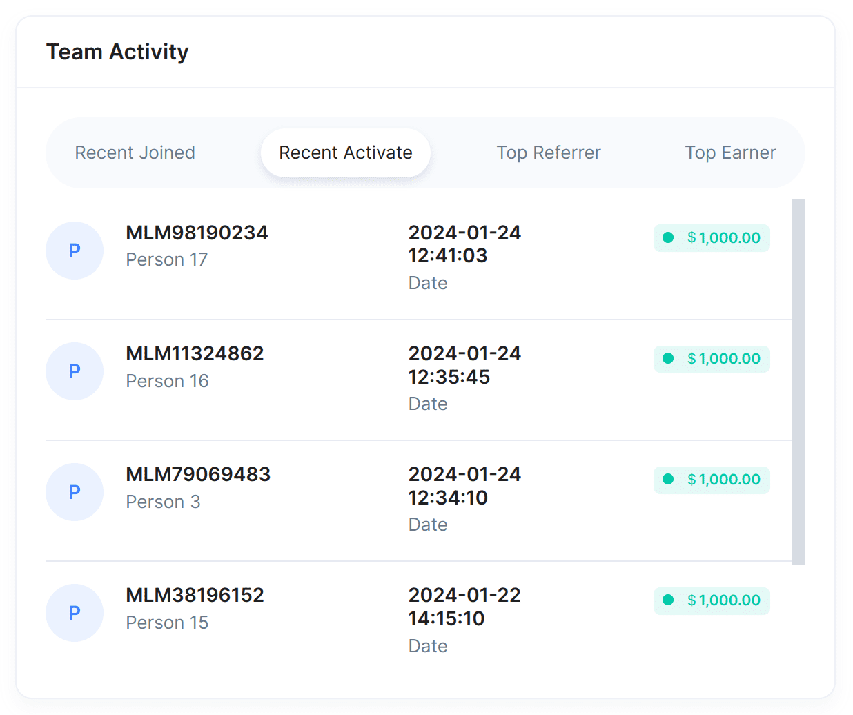The height and width of the screenshot is (715, 853).
Task: Click the $1,000.00 badge for Person 17
Action: click(x=712, y=238)
